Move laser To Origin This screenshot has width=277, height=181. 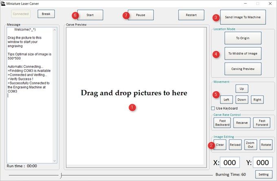242,38
